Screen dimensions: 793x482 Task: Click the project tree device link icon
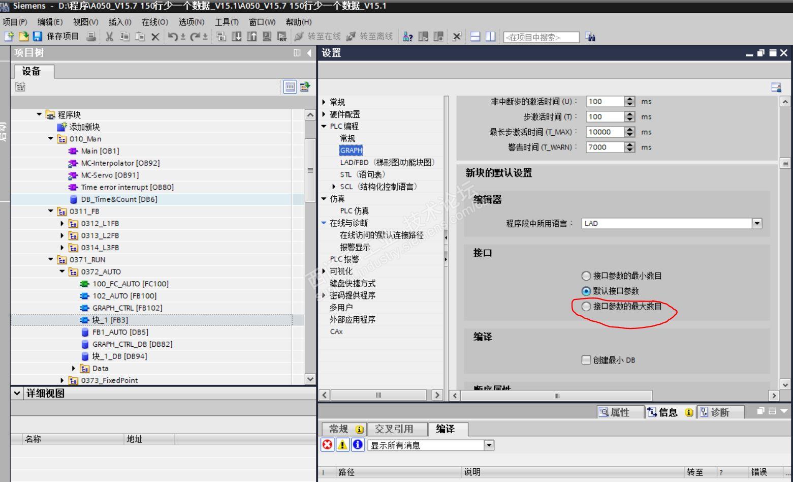point(305,87)
